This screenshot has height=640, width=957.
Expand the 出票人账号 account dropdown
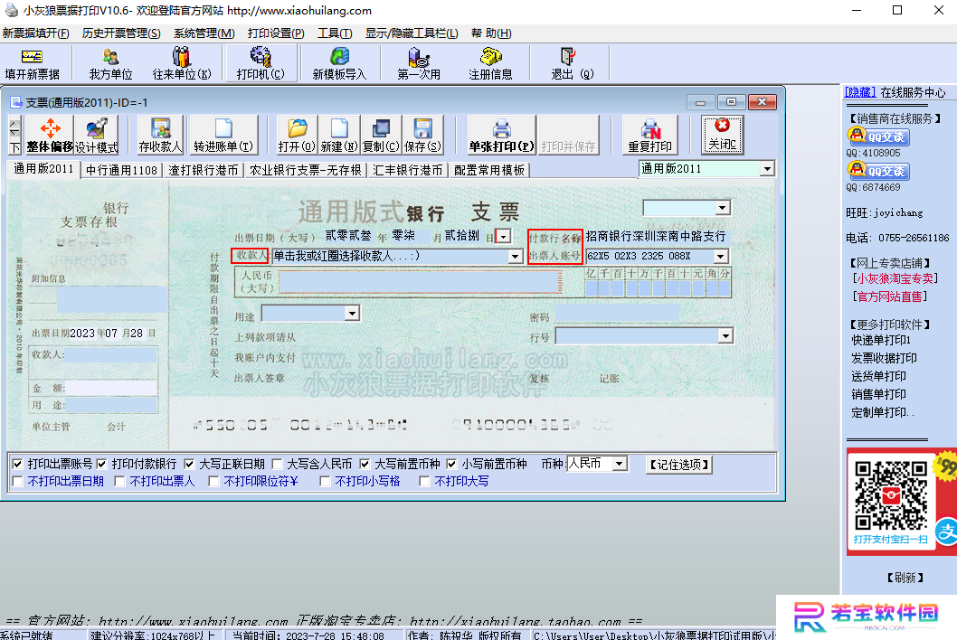721,256
